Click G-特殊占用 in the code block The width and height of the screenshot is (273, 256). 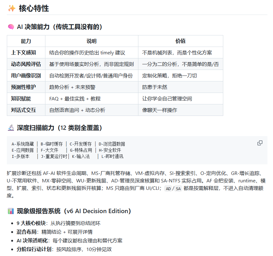pos(81,150)
